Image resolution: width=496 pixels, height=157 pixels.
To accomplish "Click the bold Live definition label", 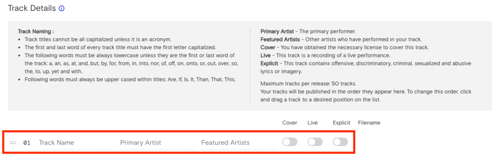I will (266, 55).
